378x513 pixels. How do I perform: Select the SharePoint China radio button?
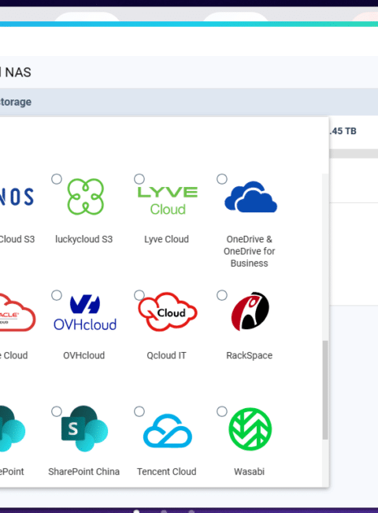tap(57, 411)
